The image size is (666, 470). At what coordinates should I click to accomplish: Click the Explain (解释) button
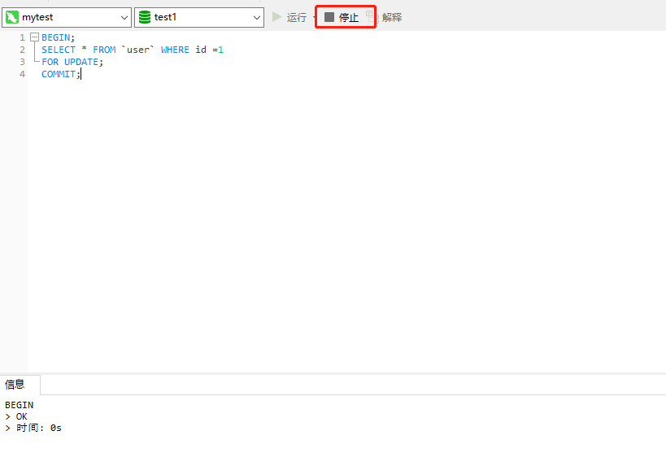(385, 17)
